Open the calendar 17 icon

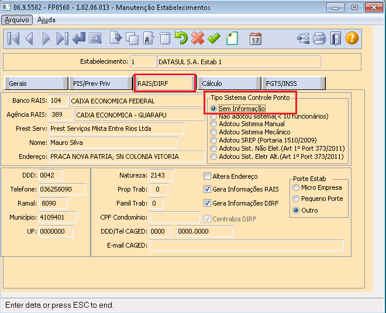(255, 39)
